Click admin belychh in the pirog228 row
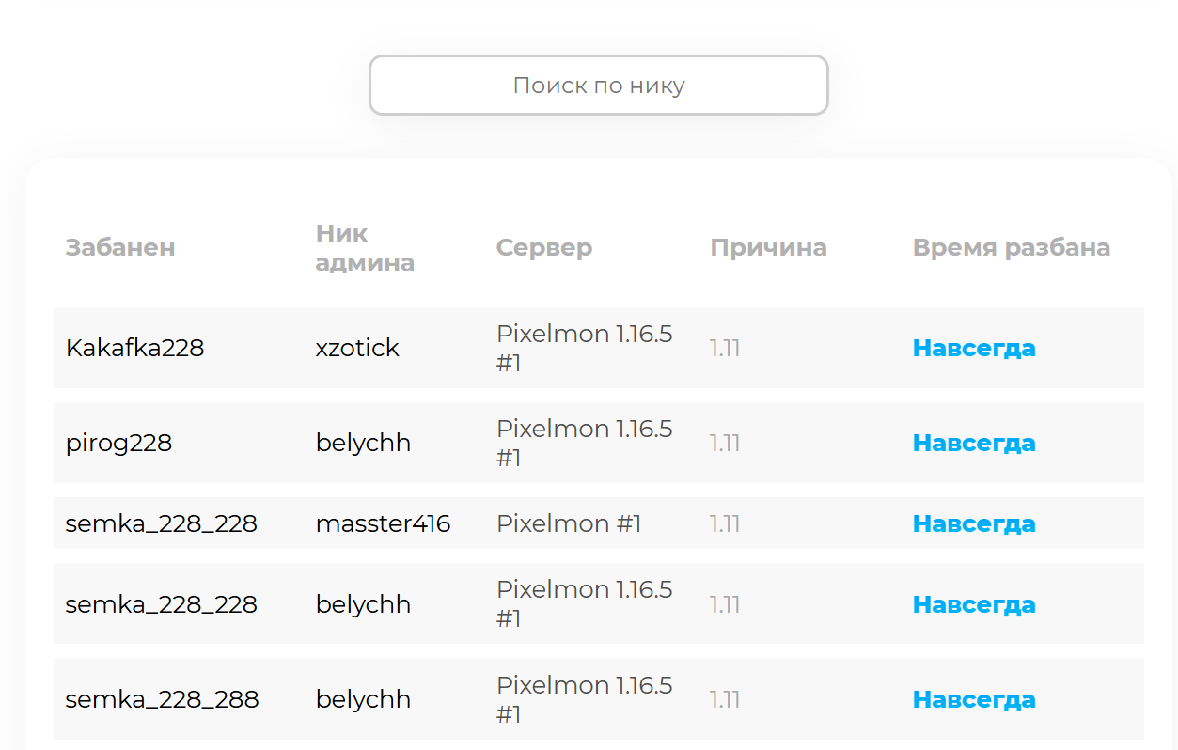 pos(363,443)
